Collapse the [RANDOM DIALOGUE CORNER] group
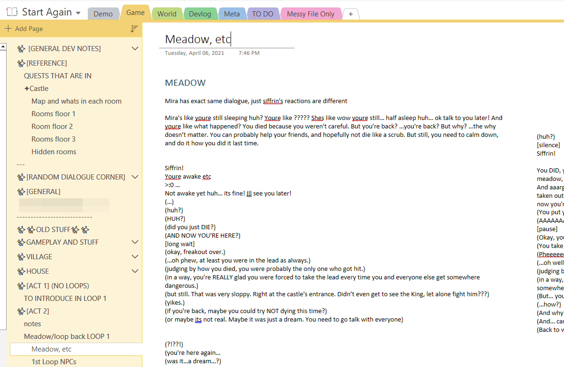Screen dimensions: 564x367 click(x=135, y=177)
